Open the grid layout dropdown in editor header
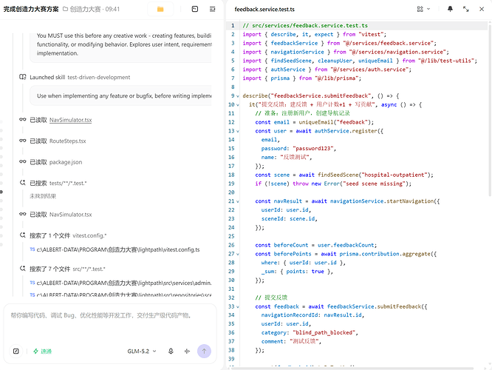The height and width of the screenshot is (370, 492). (423, 9)
